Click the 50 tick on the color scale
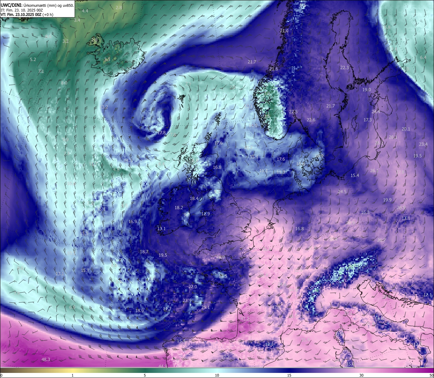 [x=431, y=375]
